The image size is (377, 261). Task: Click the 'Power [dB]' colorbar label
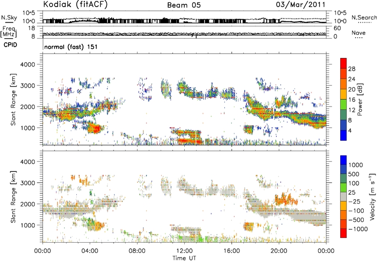tap(360, 99)
